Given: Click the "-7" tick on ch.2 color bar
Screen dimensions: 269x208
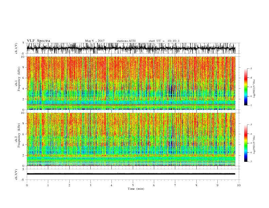Looking at the screenshot, I should (x=251, y=162).
